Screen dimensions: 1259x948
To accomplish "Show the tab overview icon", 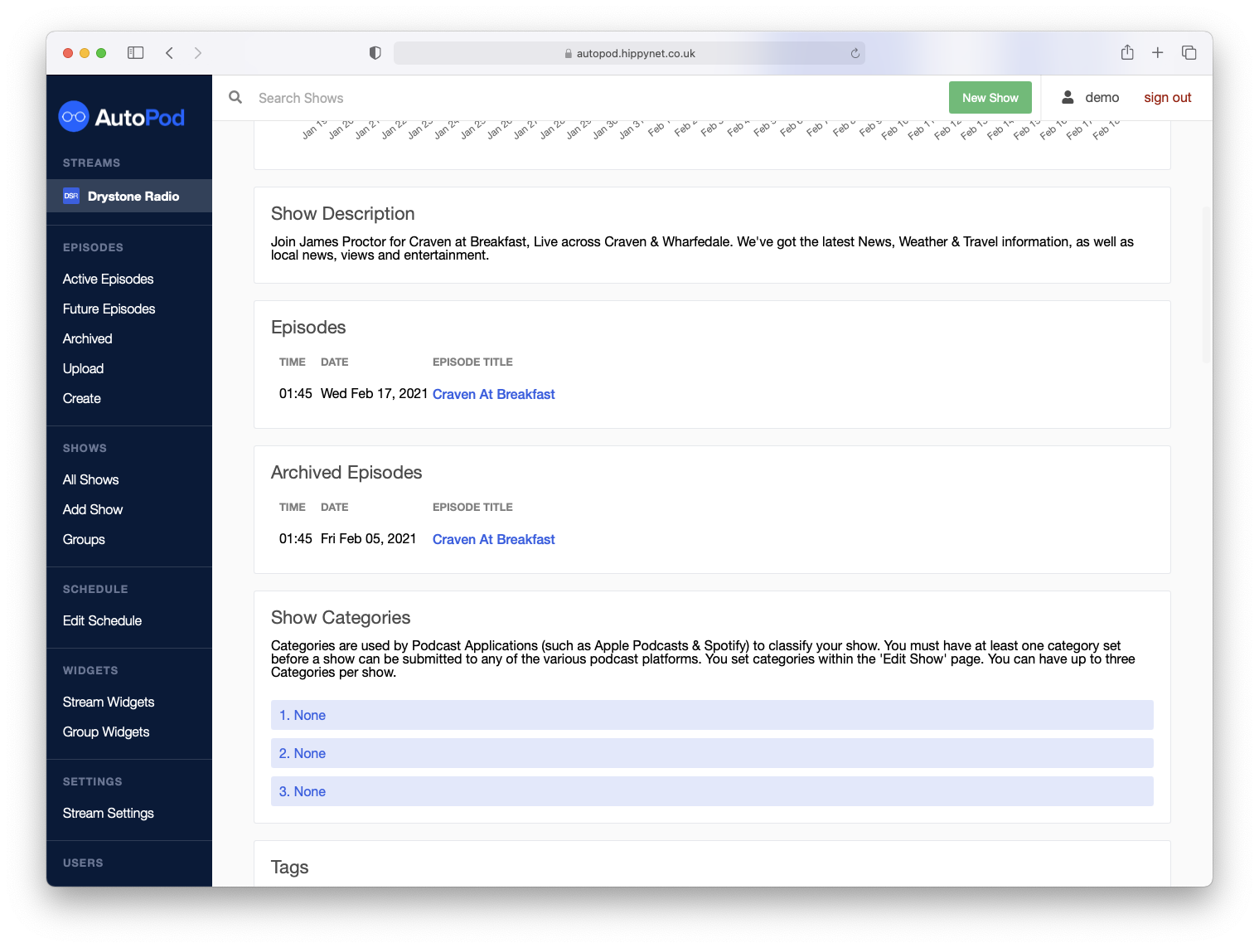I will (1189, 53).
